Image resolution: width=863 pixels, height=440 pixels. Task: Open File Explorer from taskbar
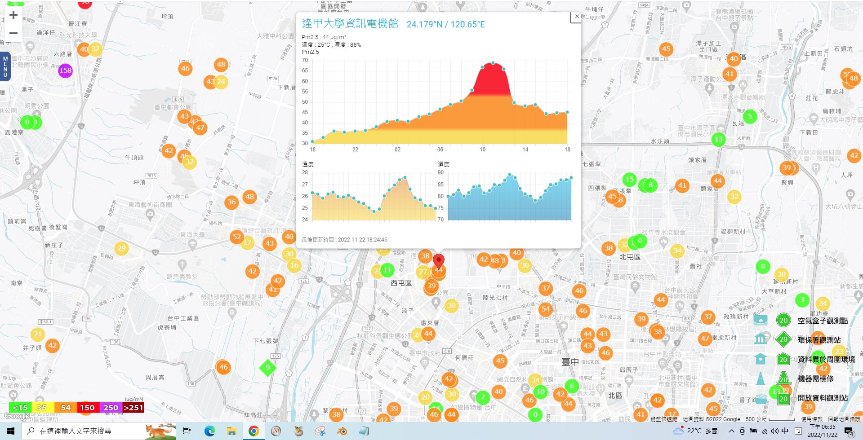(231, 431)
